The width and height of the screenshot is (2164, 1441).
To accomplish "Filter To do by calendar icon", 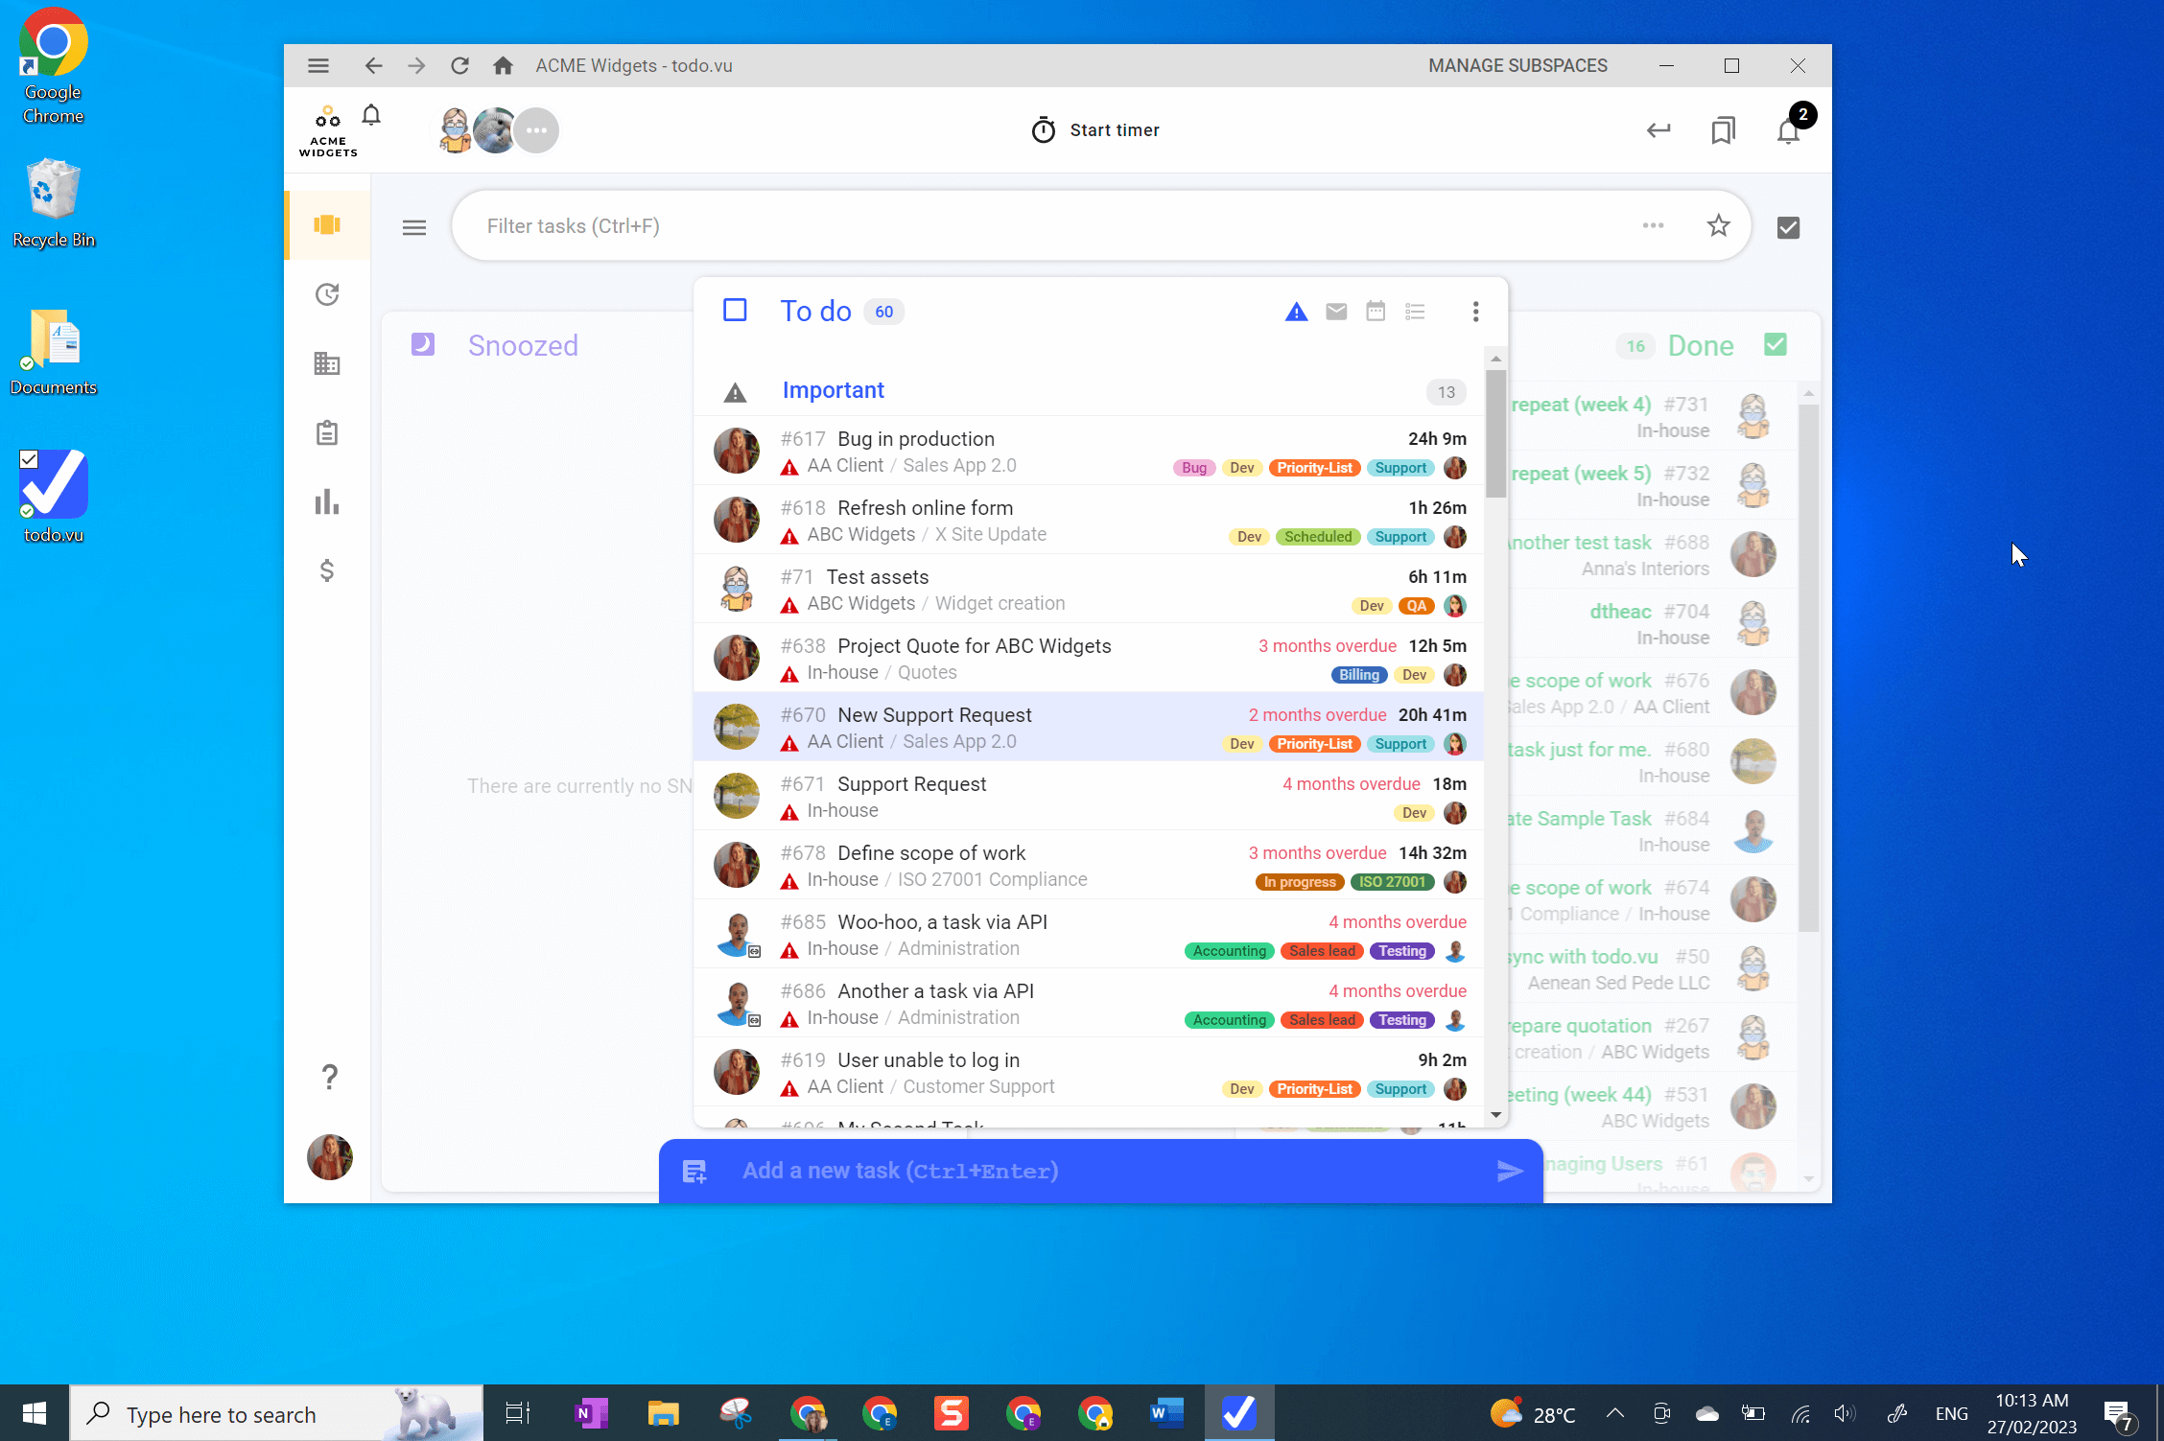I will (1376, 311).
